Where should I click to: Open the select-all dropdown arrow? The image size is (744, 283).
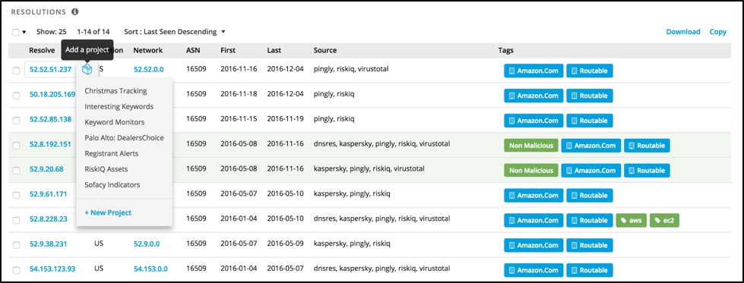coord(24,32)
